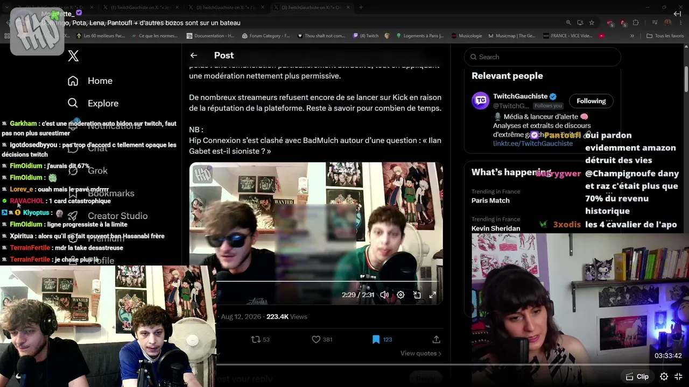689x387 pixels.
Task: Open the Tous les favoris bookmarks folder
Action: (665, 36)
